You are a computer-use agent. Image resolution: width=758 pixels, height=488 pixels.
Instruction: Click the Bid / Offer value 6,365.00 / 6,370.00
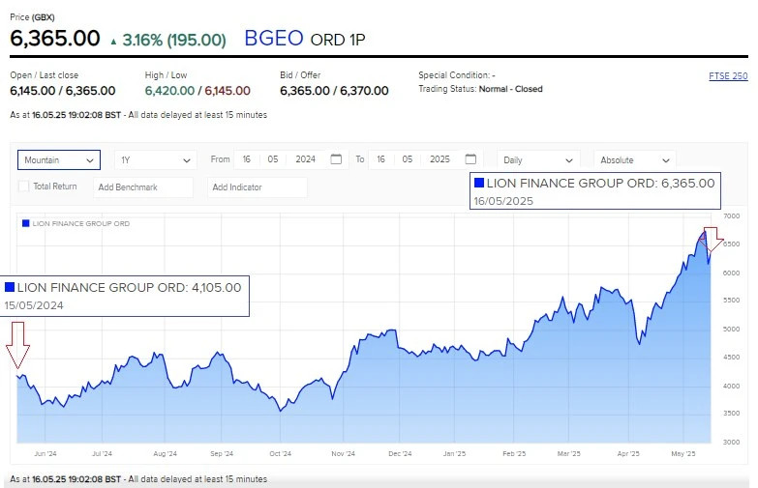click(x=334, y=91)
